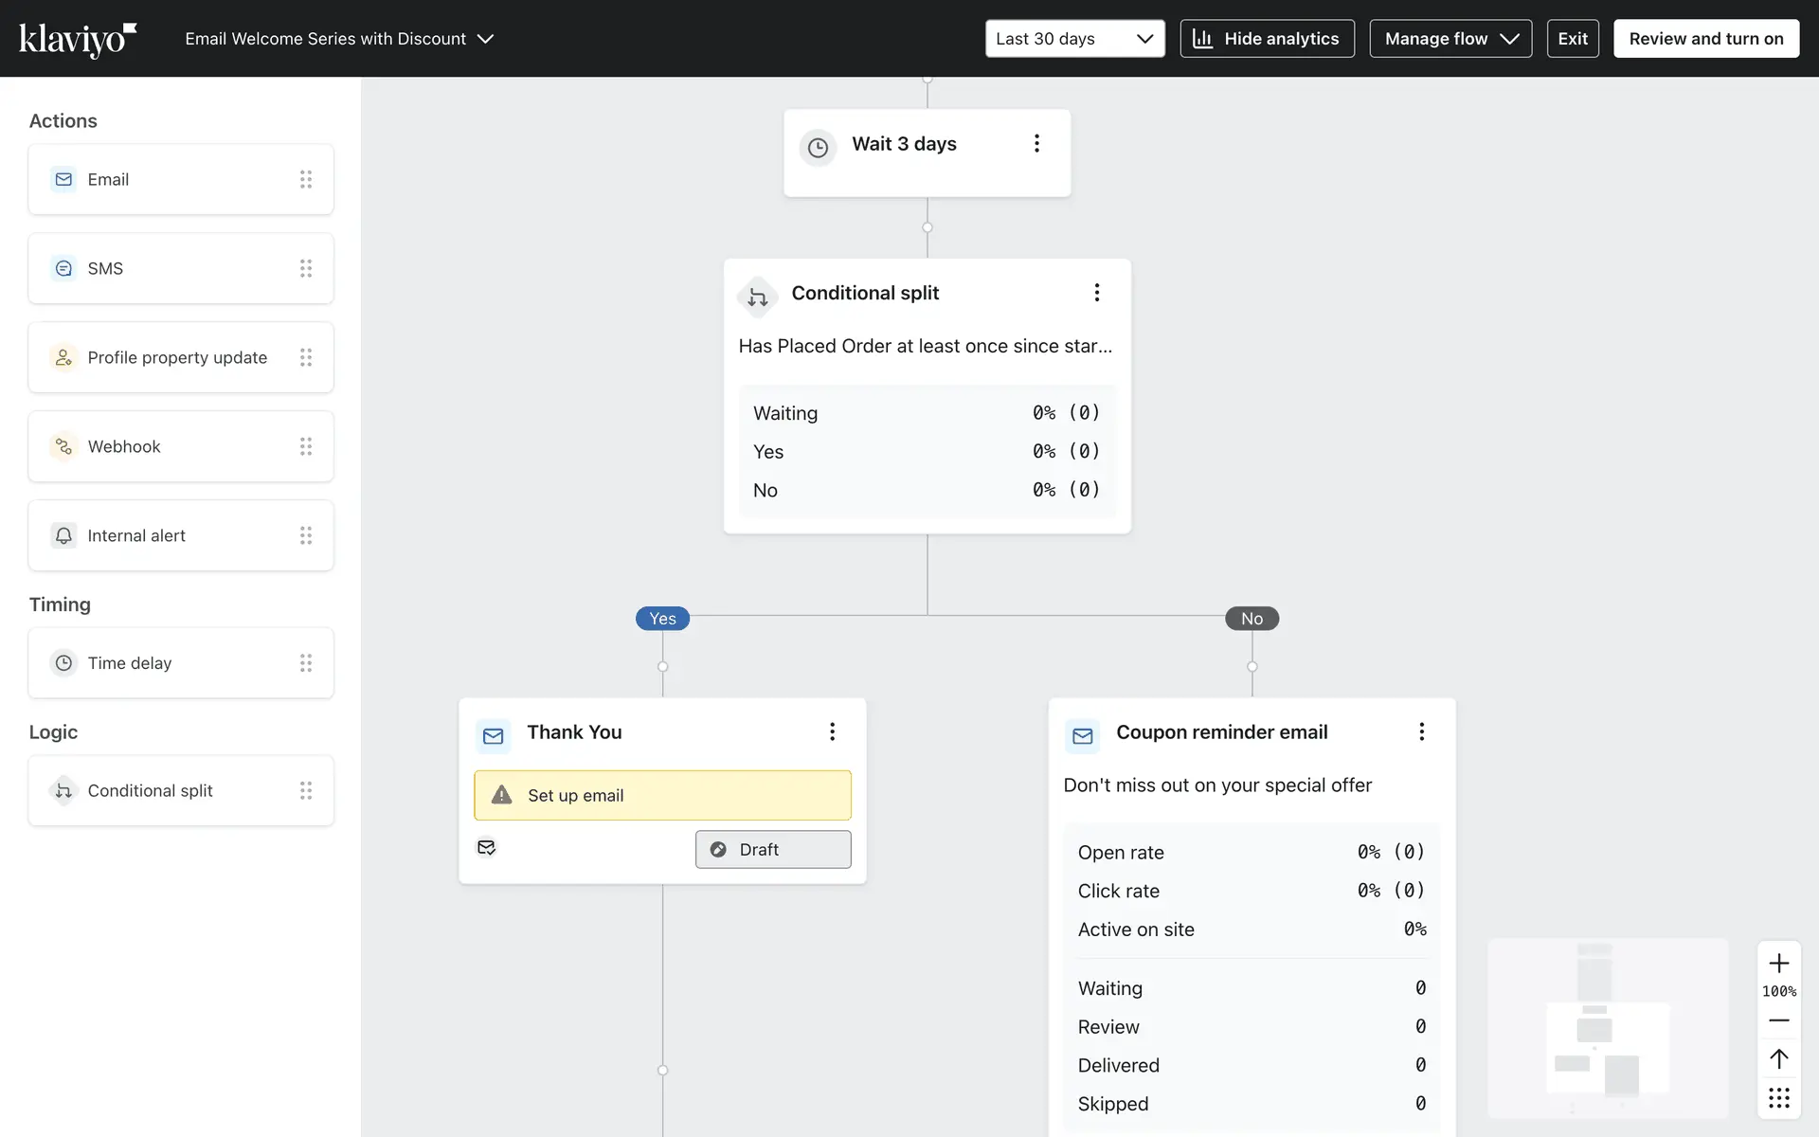1819x1137 pixels.
Task: Open the Conditional split card options menu
Action: (x=1096, y=293)
